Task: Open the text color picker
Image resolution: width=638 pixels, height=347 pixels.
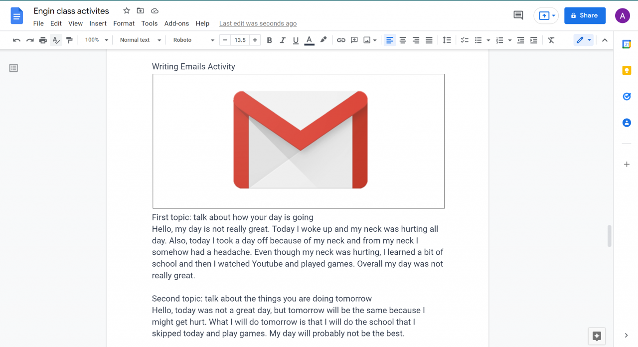Action: click(309, 40)
